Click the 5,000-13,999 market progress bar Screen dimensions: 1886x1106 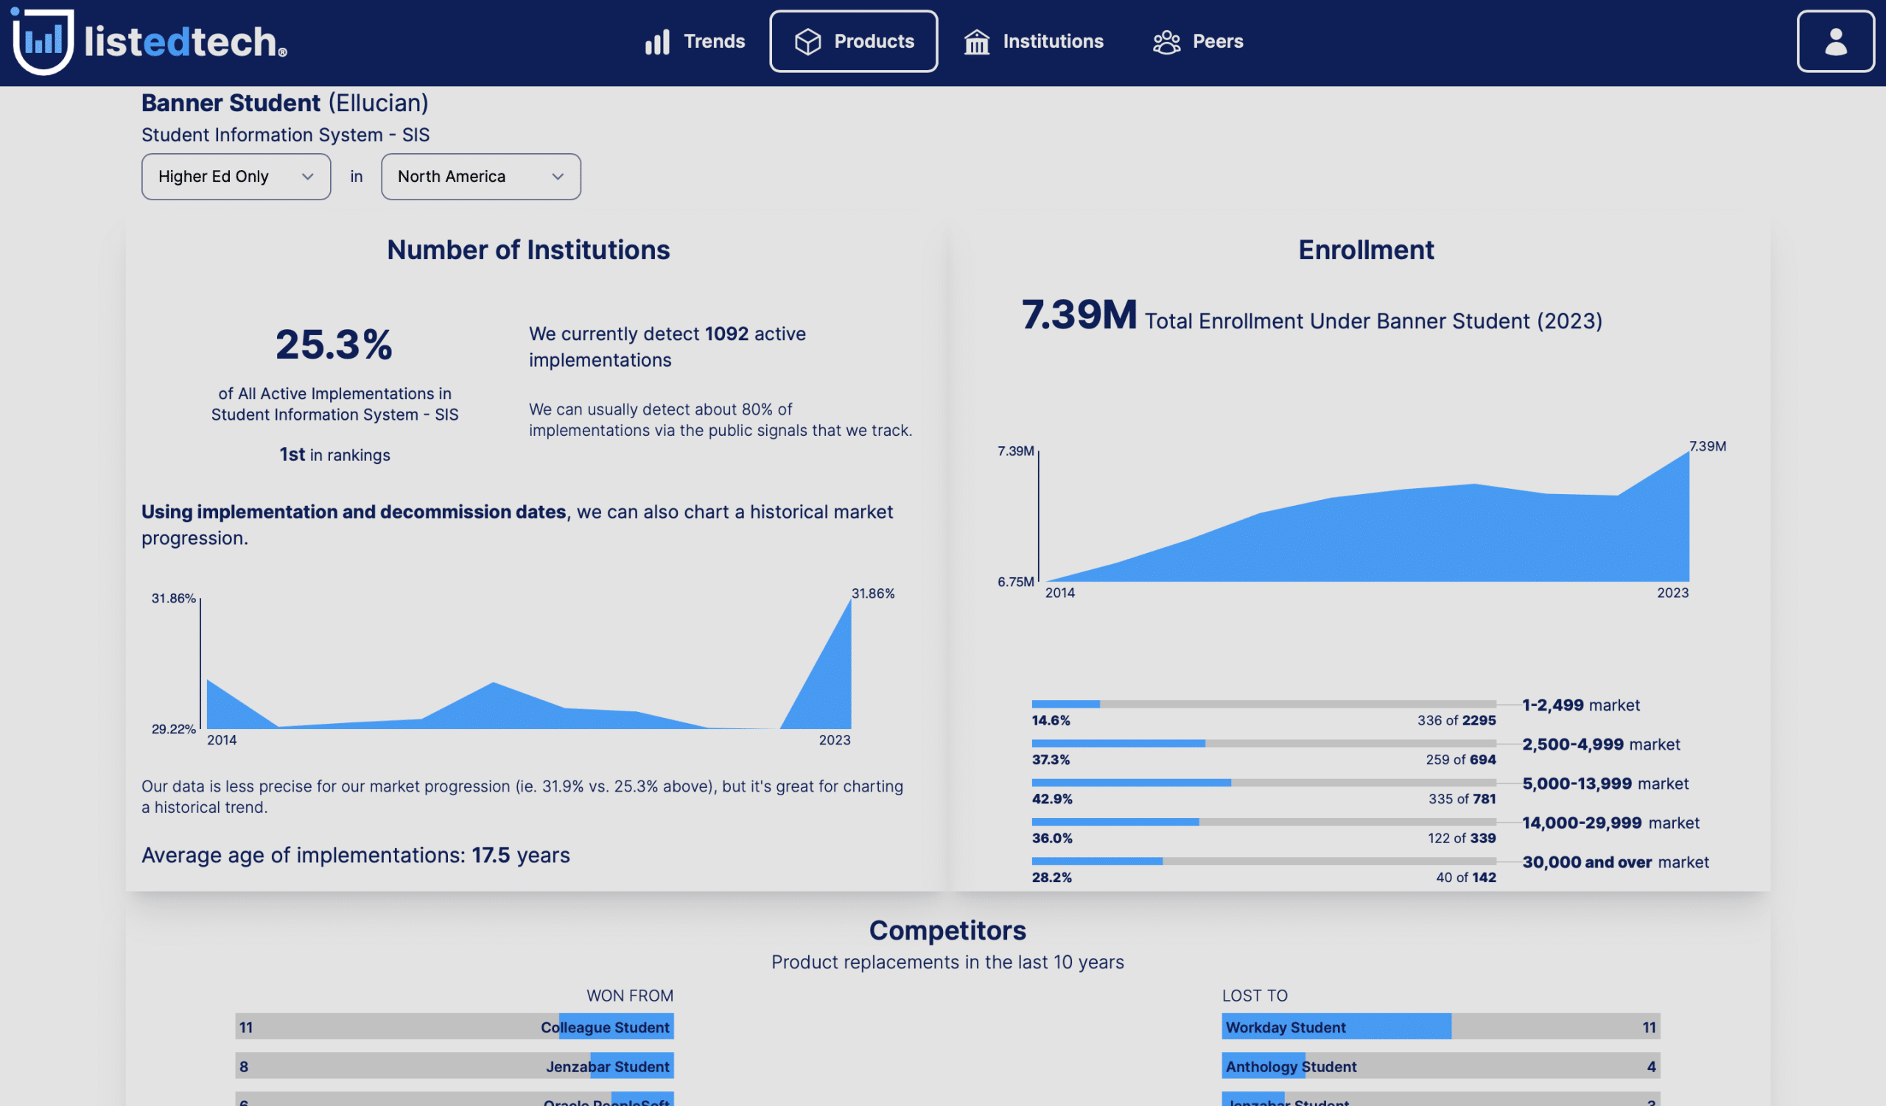click(x=1263, y=782)
